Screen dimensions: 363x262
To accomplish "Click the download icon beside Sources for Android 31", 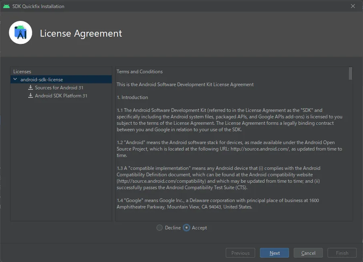I will [31, 88].
